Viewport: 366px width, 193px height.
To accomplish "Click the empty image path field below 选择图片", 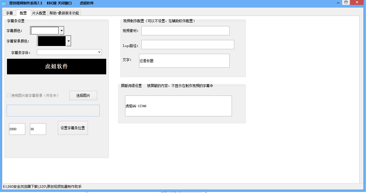I will click(x=53, y=111).
